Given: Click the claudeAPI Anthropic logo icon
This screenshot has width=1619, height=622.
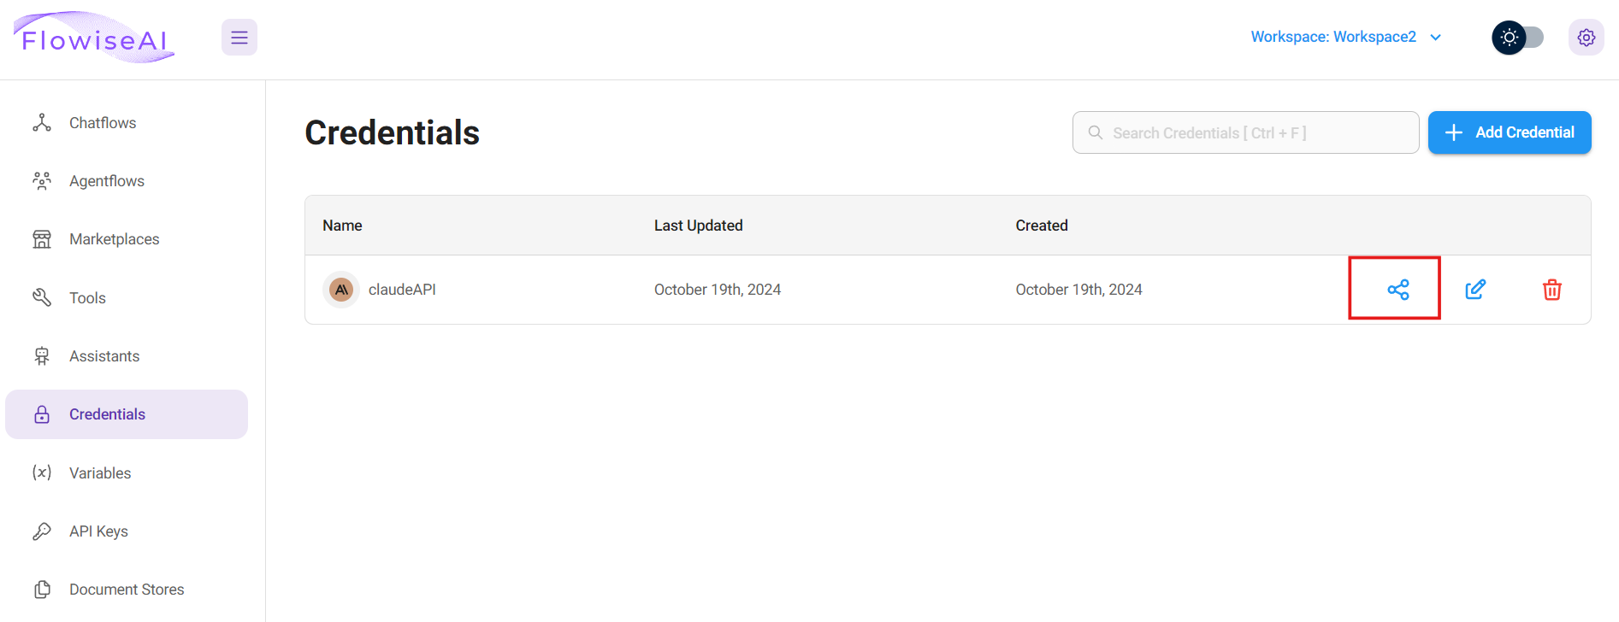Looking at the screenshot, I should tap(341, 290).
